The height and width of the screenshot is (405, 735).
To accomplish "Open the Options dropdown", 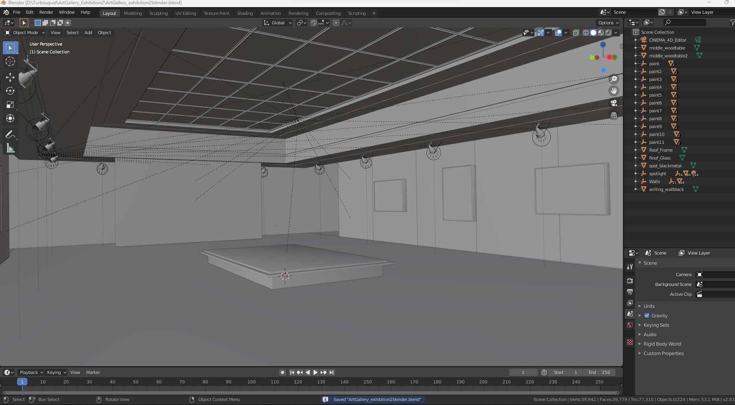I will pos(608,23).
